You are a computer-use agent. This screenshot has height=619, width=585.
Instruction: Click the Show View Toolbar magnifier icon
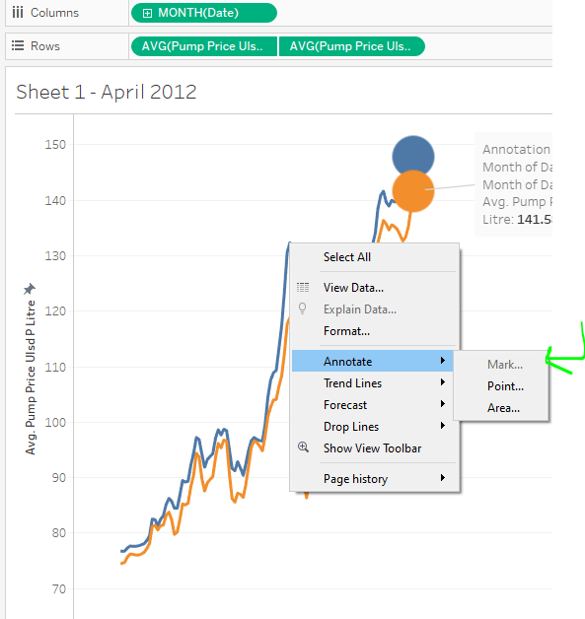pyautogui.click(x=303, y=447)
